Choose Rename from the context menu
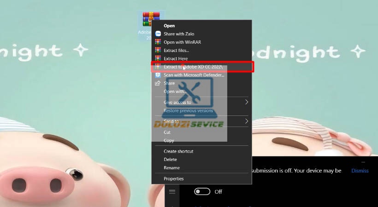 point(201,167)
